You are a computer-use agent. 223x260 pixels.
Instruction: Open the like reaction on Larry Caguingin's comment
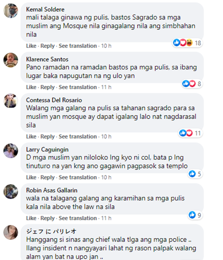point(195,174)
